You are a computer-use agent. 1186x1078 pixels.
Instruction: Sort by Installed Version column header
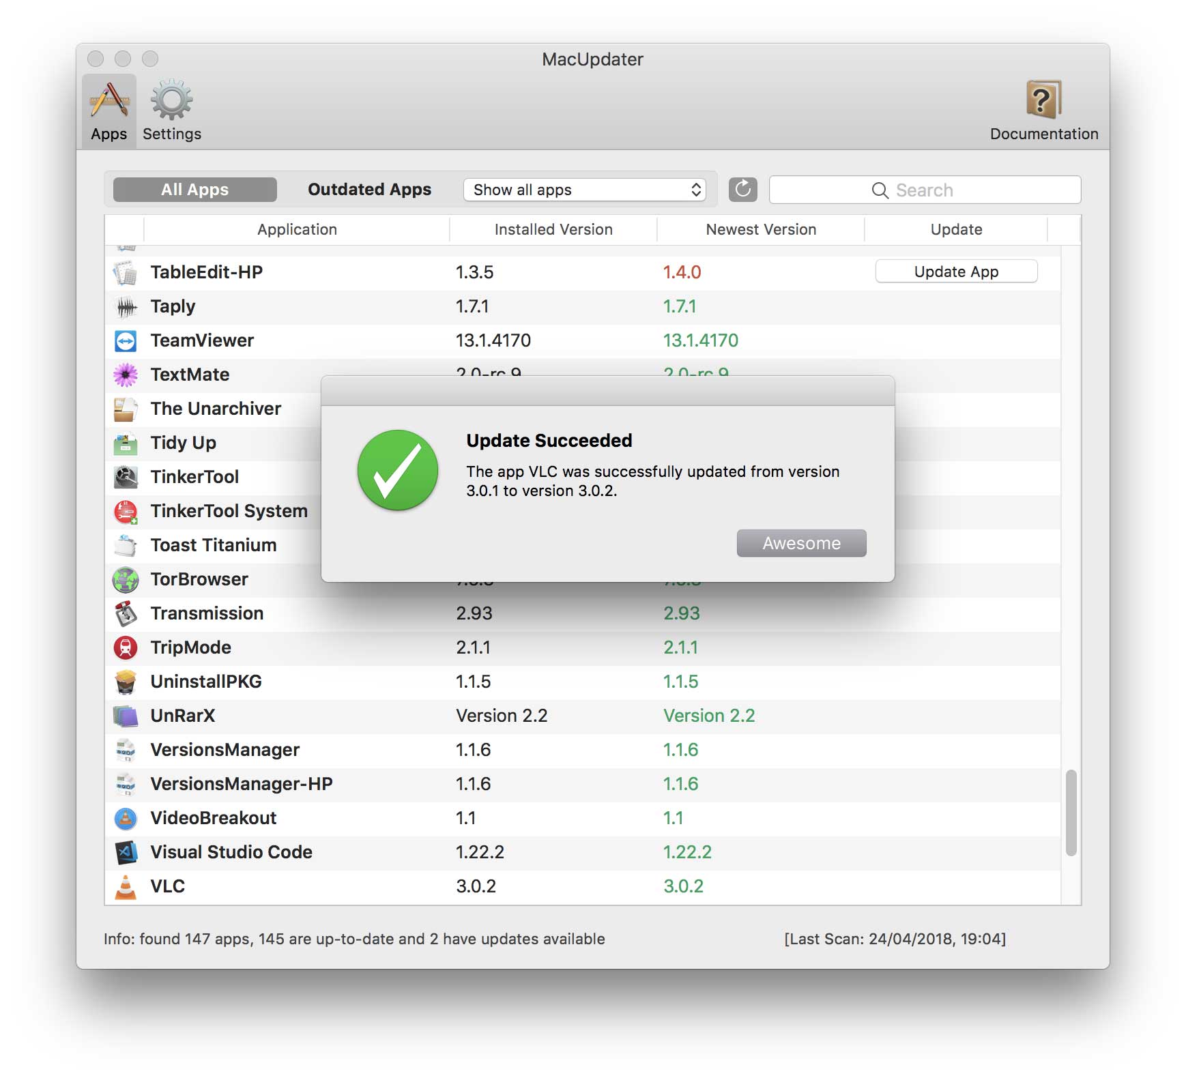tap(553, 230)
